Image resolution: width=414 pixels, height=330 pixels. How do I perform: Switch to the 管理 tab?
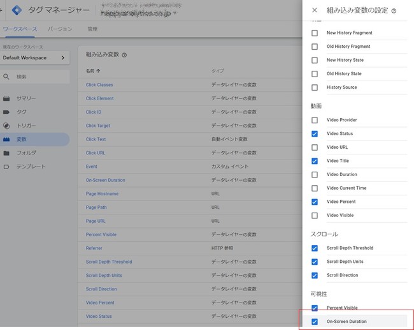tap(92, 29)
